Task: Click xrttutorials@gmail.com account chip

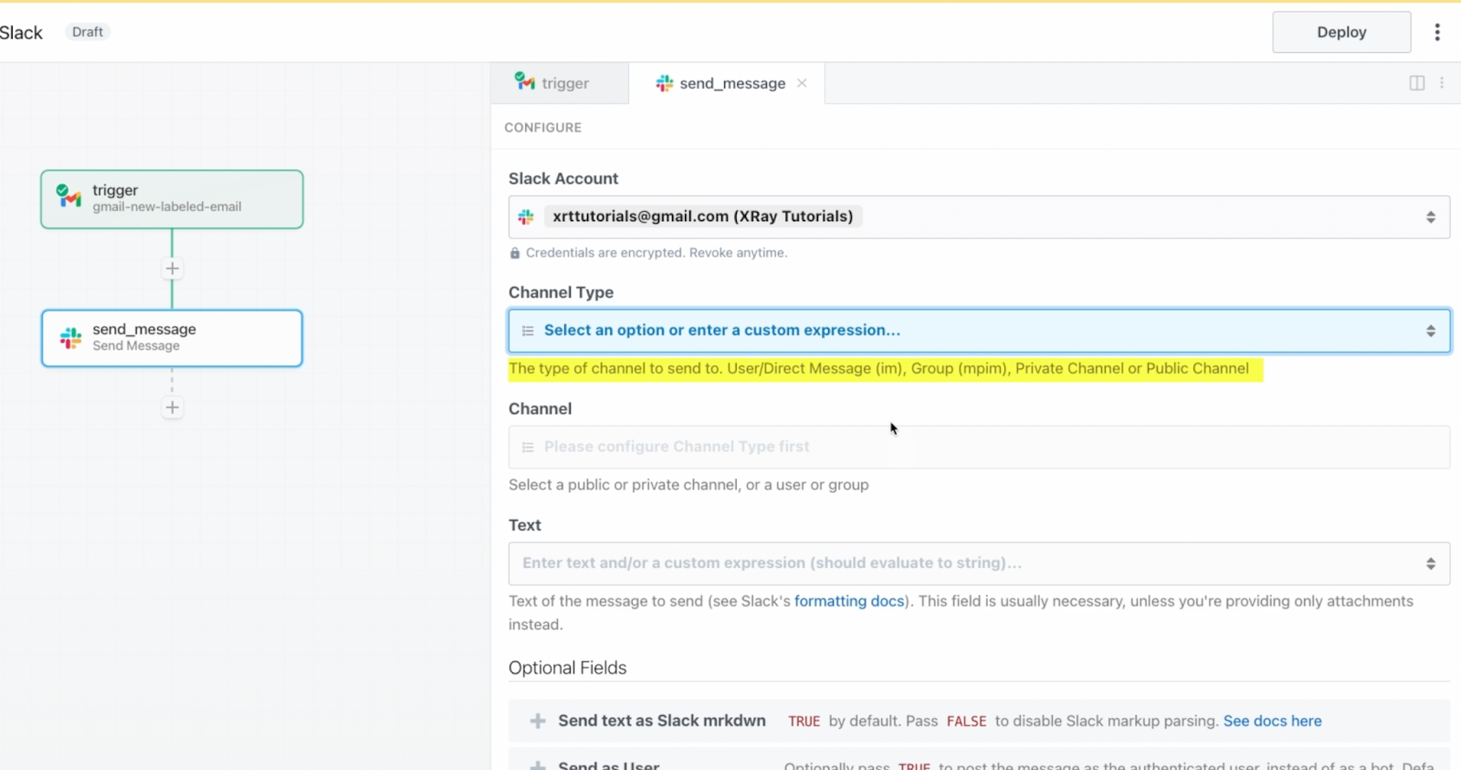Action: pyautogui.click(x=703, y=216)
